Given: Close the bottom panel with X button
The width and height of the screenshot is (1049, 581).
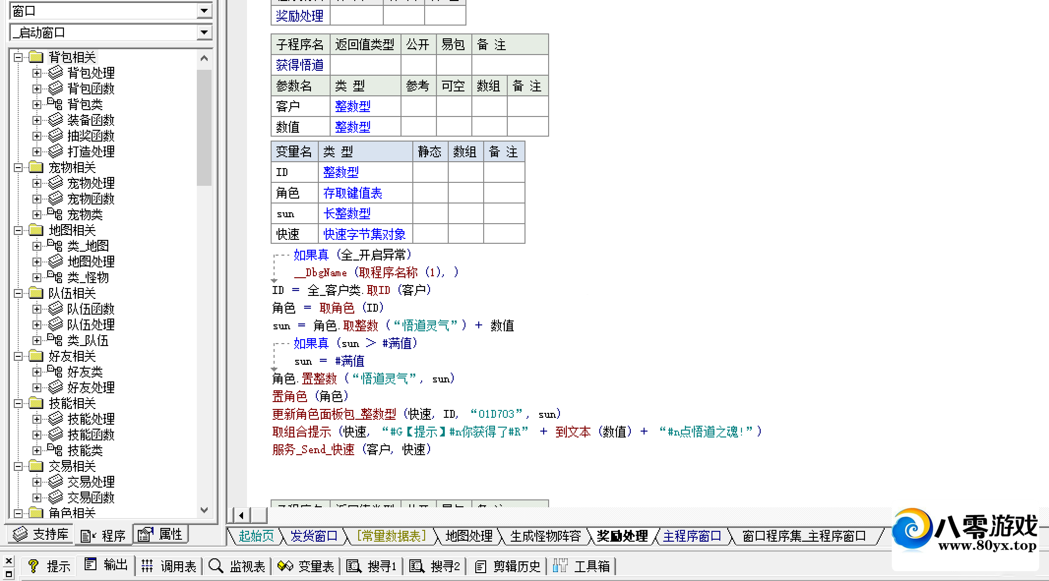Looking at the screenshot, I should (x=9, y=560).
